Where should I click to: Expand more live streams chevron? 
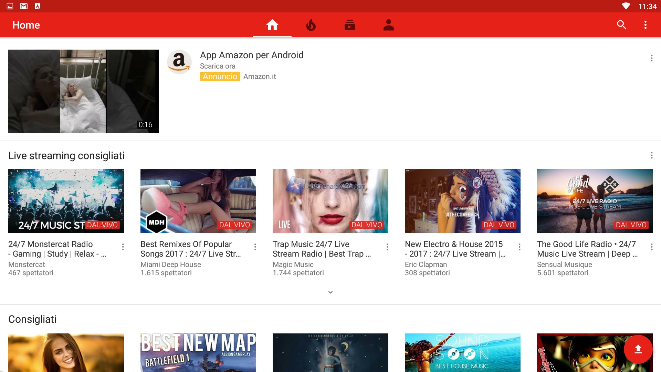(x=330, y=292)
